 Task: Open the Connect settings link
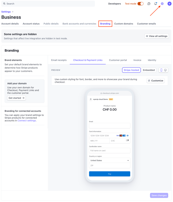[x=27, y=121]
